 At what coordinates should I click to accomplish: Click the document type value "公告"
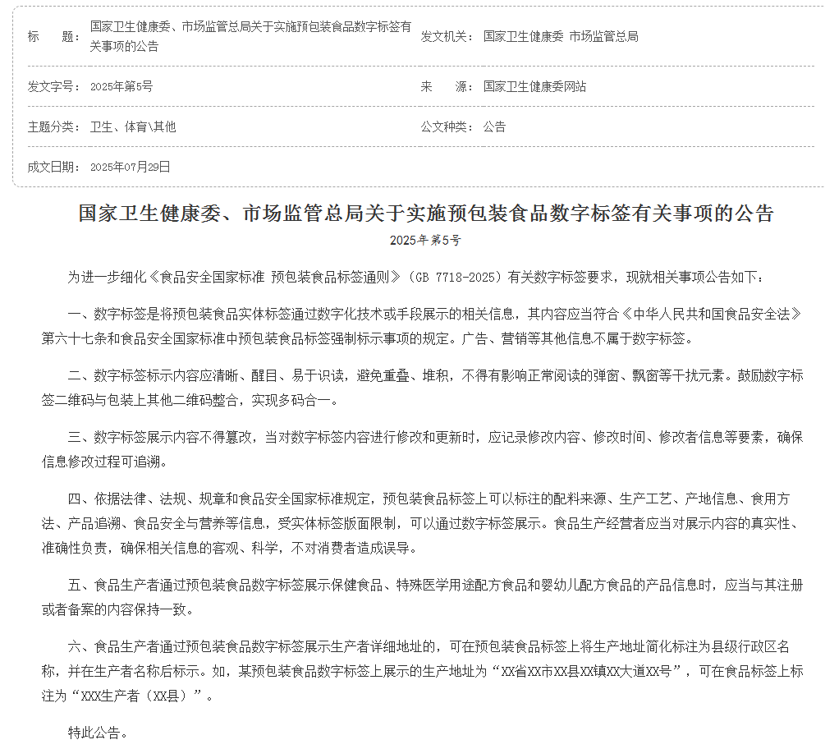pyautogui.click(x=494, y=126)
